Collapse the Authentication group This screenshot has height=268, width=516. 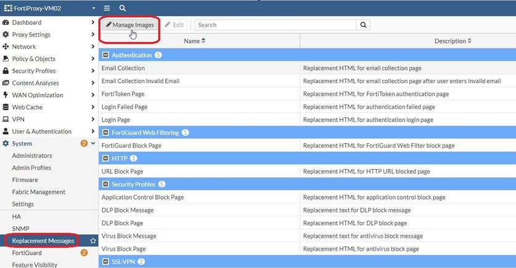click(105, 55)
